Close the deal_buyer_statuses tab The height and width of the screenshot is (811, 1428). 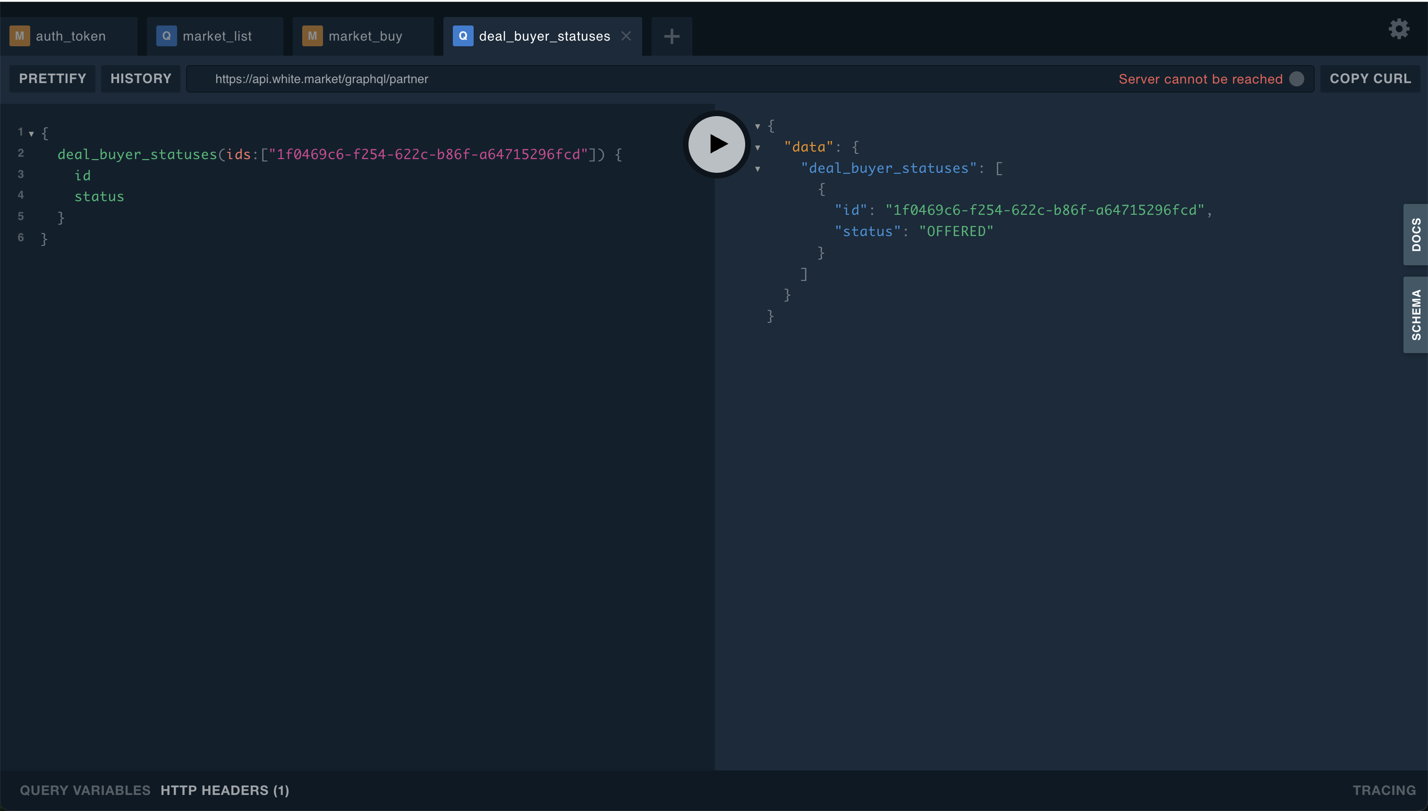[x=626, y=36]
